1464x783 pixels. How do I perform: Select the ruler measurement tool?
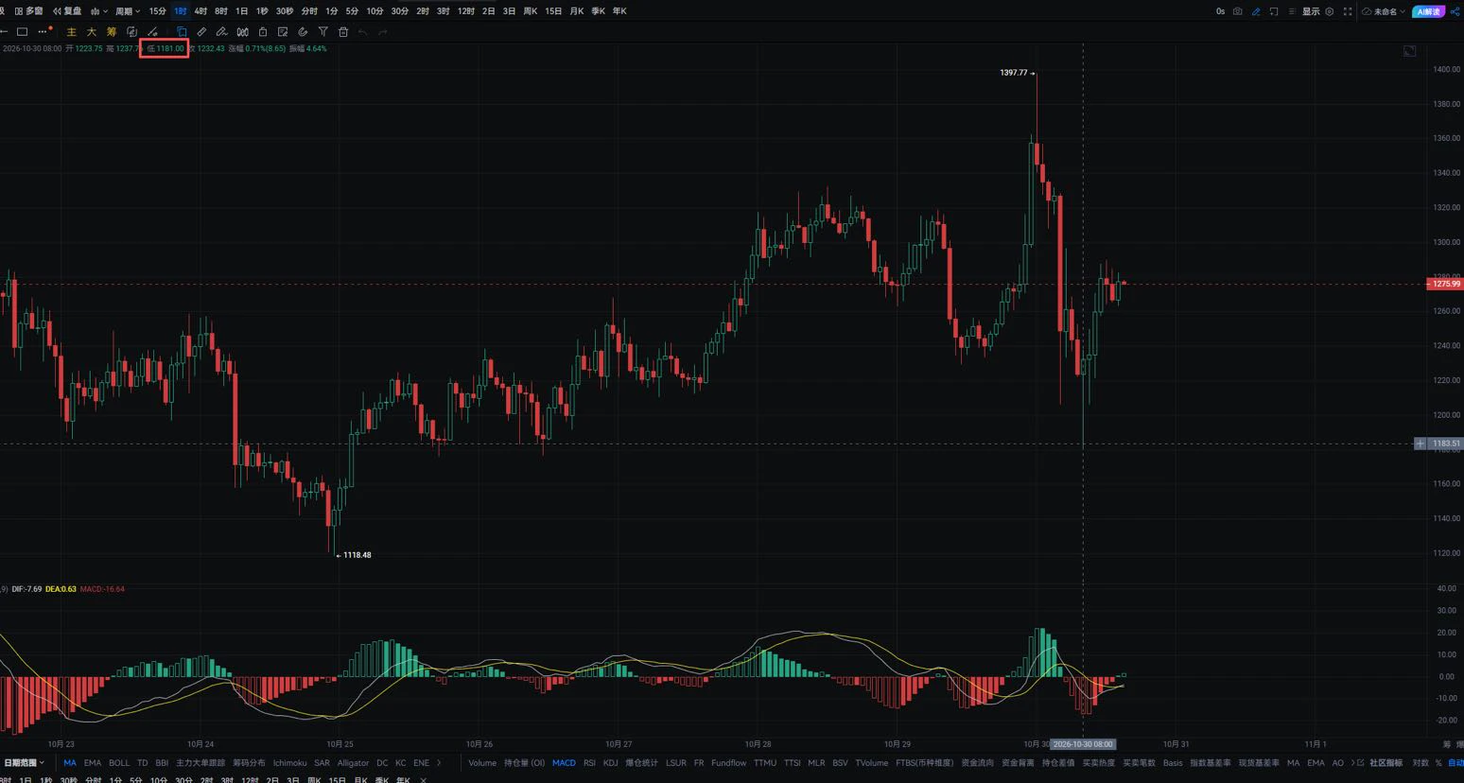coord(201,32)
